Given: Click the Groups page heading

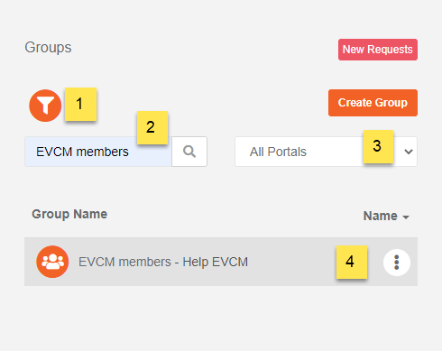Looking at the screenshot, I should click(x=48, y=48).
